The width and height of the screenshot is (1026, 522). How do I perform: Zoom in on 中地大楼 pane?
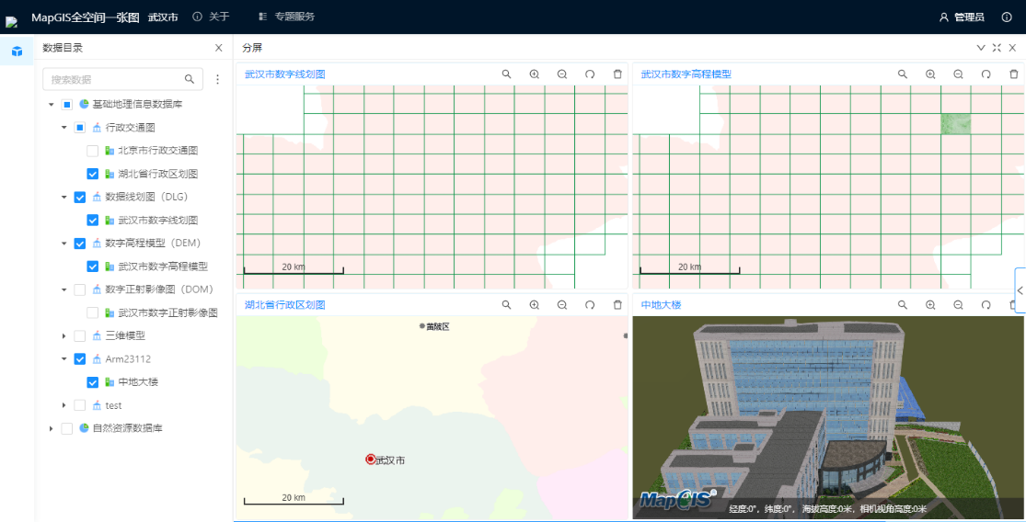point(930,304)
